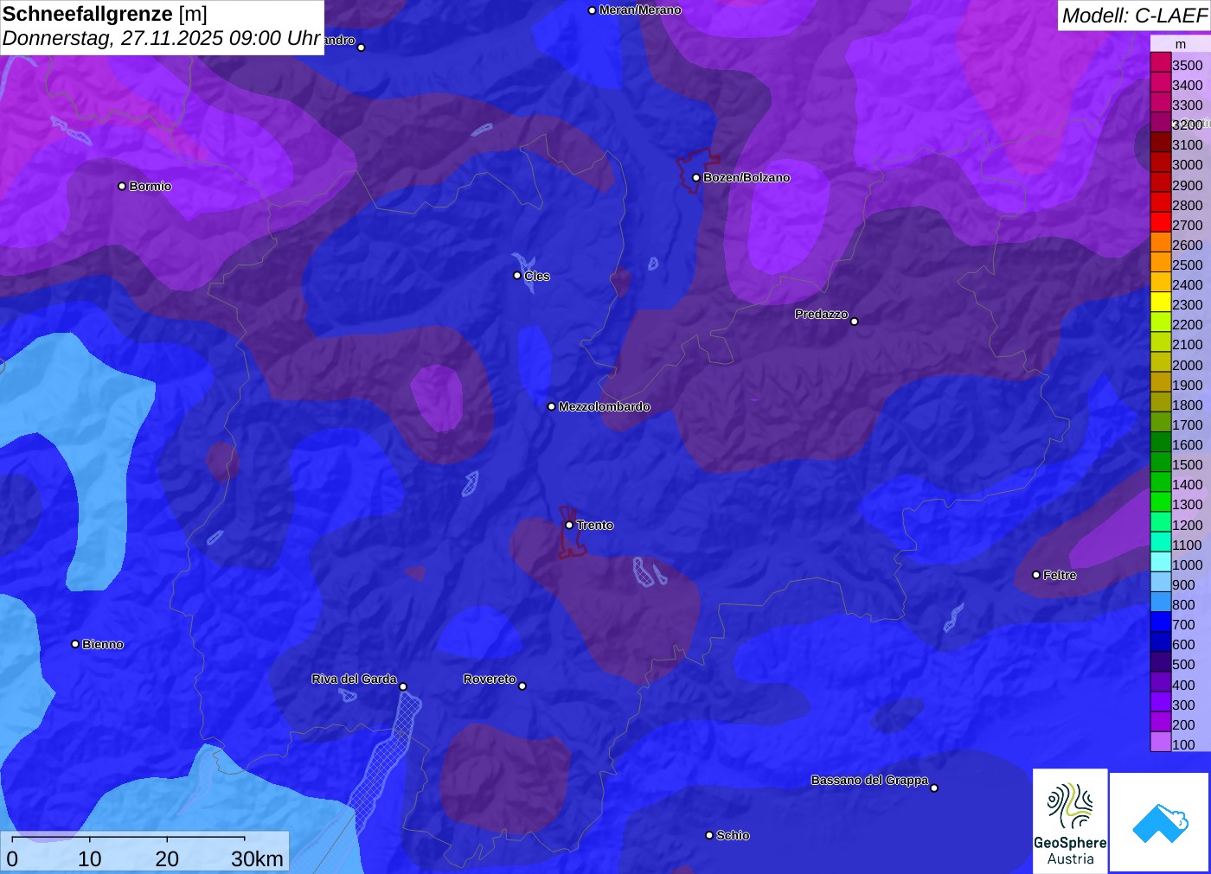Click the blue cloud app logo
Image resolution: width=1211 pixels, height=874 pixels.
[1160, 822]
